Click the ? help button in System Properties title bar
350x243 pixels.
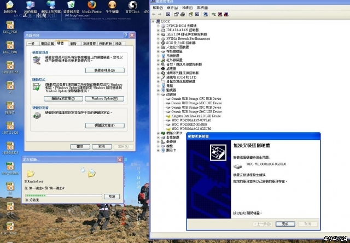(x=126, y=35)
